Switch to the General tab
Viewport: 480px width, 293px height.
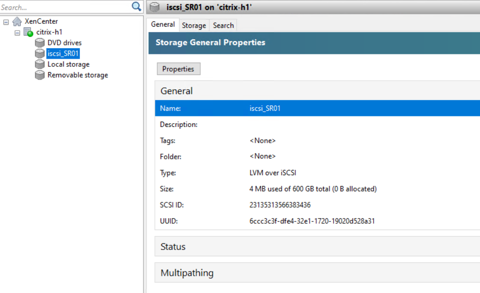click(x=163, y=24)
